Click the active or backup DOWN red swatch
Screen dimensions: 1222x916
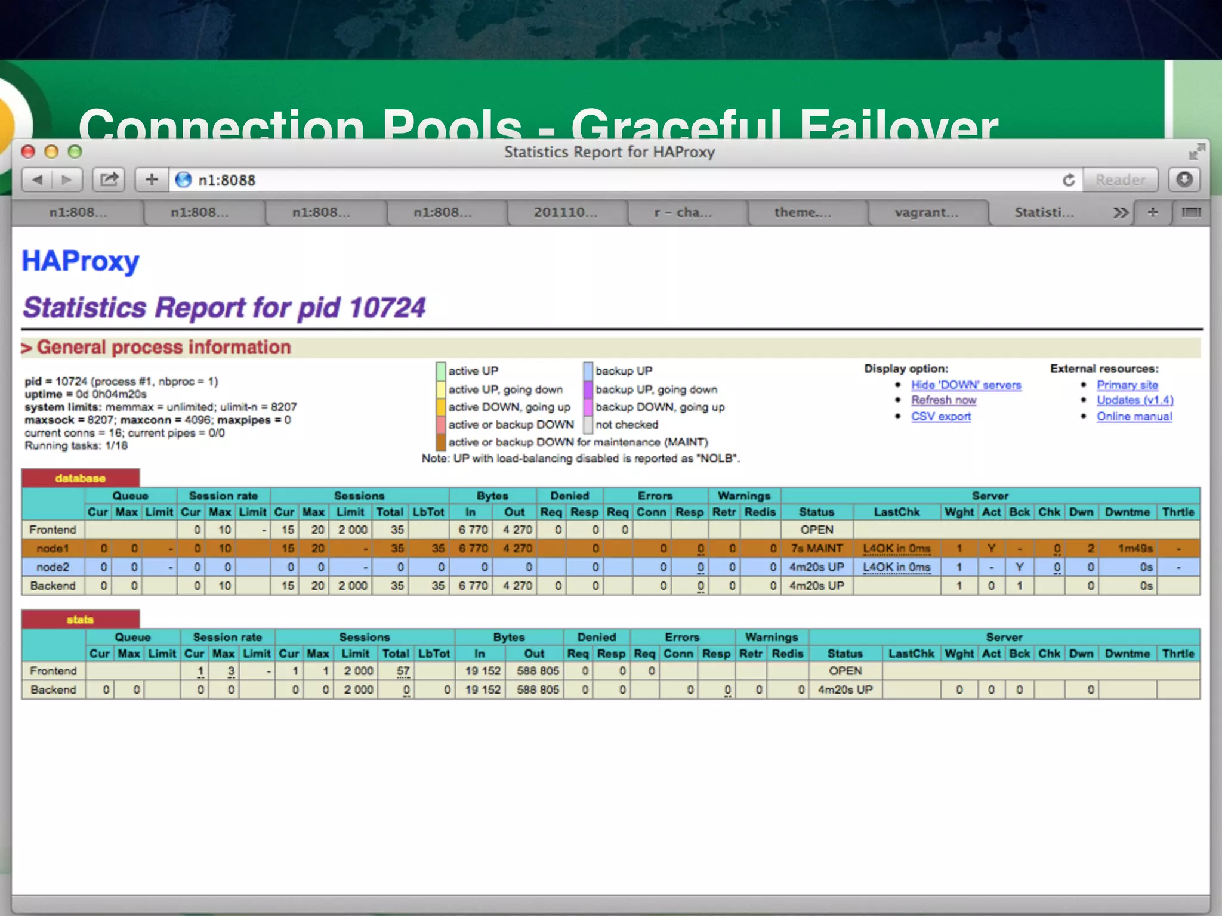point(441,425)
